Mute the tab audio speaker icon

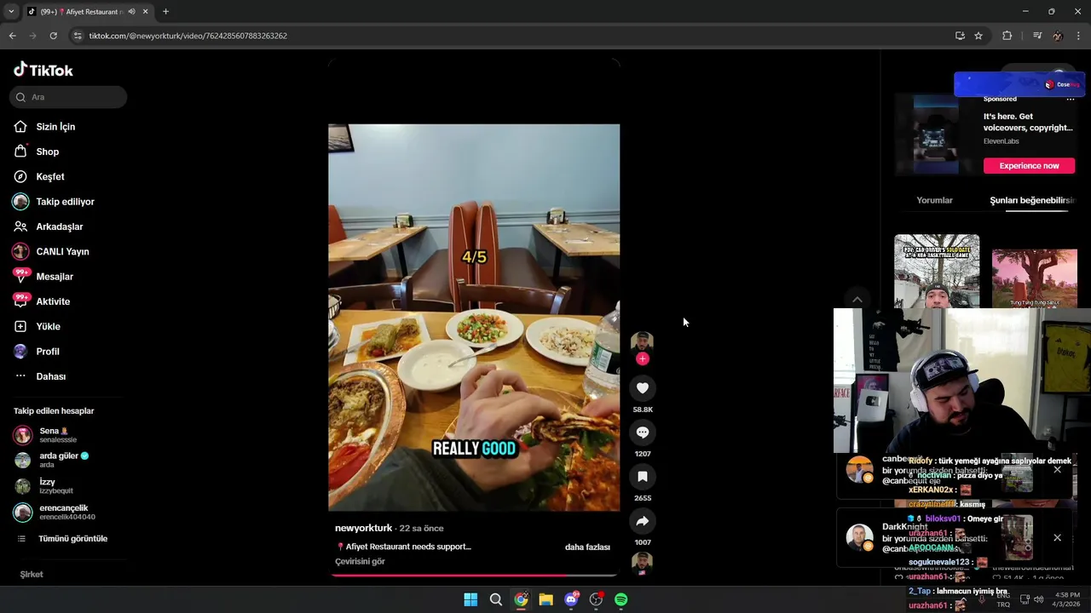click(131, 12)
